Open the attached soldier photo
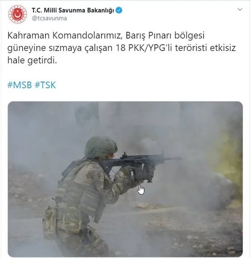Image resolution: width=251 pixels, height=258 pixels. click(125, 179)
